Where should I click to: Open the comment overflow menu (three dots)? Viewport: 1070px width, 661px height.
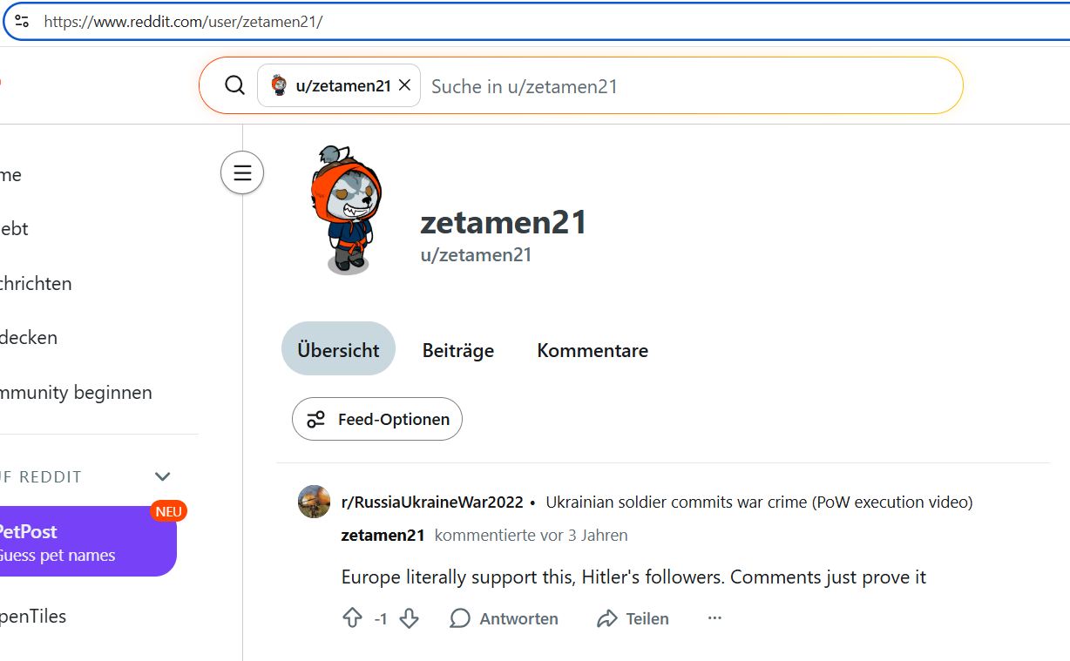[x=714, y=617]
